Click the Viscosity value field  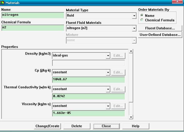coord(88,113)
